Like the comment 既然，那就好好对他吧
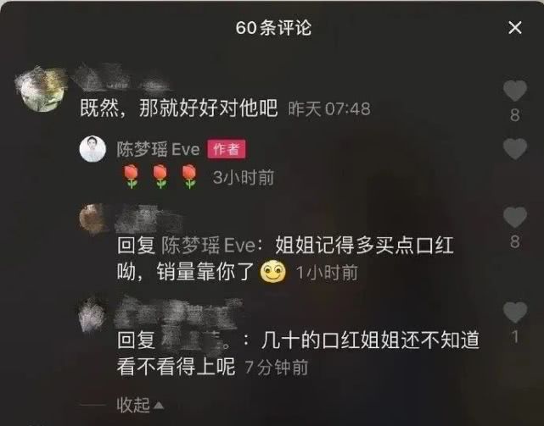This screenshot has width=544, height=426. tap(515, 91)
